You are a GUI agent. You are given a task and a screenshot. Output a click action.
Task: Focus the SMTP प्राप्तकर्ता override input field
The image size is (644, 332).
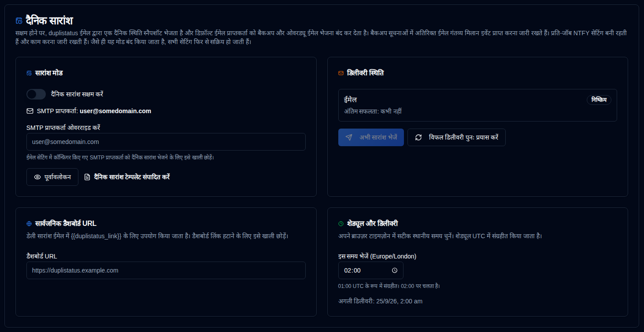click(166, 142)
